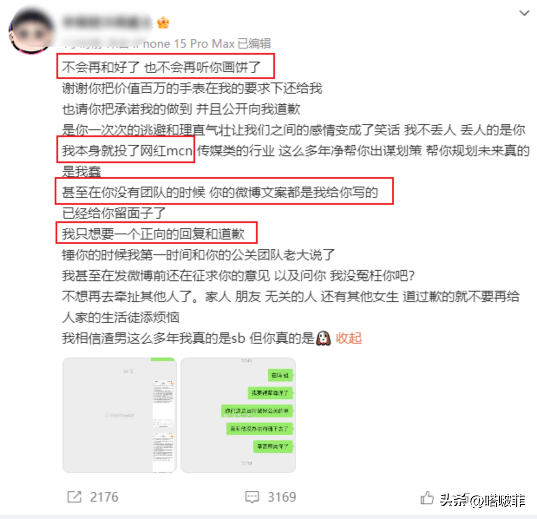Click the 已编辑 edited label

point(254,43)
